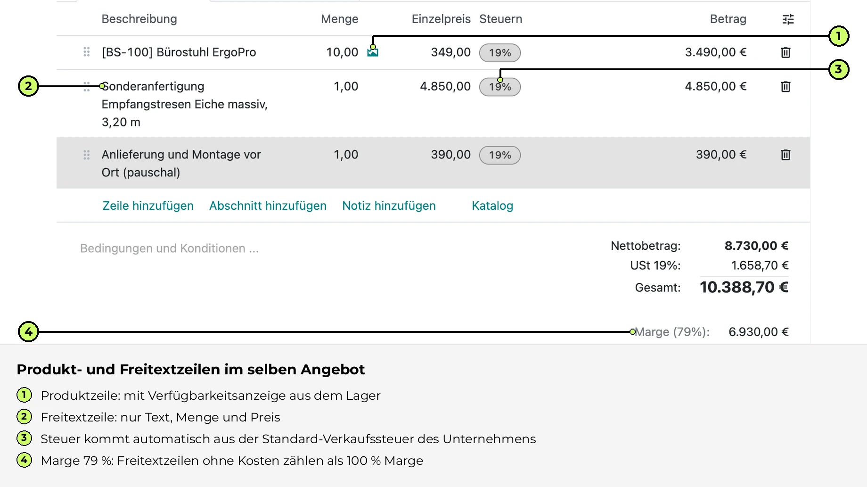
Task: Open the column settings adjust icon
Action: 788,19
